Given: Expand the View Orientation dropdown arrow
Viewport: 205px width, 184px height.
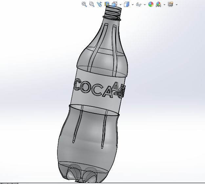Looking at the screenshot, I should (120, 5).
